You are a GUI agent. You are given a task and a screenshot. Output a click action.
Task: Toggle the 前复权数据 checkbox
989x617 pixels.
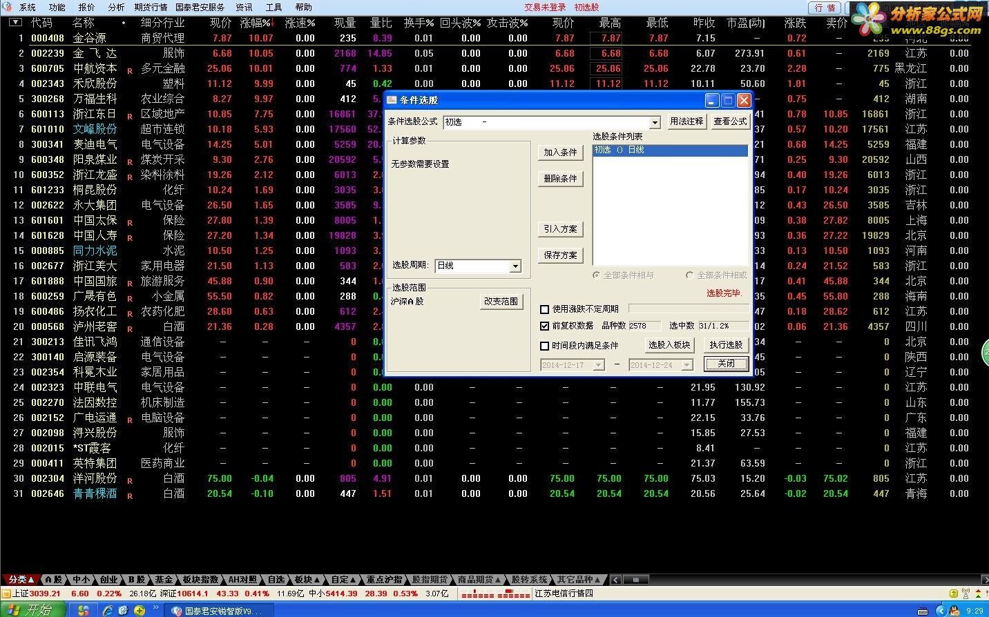(545, 326)
